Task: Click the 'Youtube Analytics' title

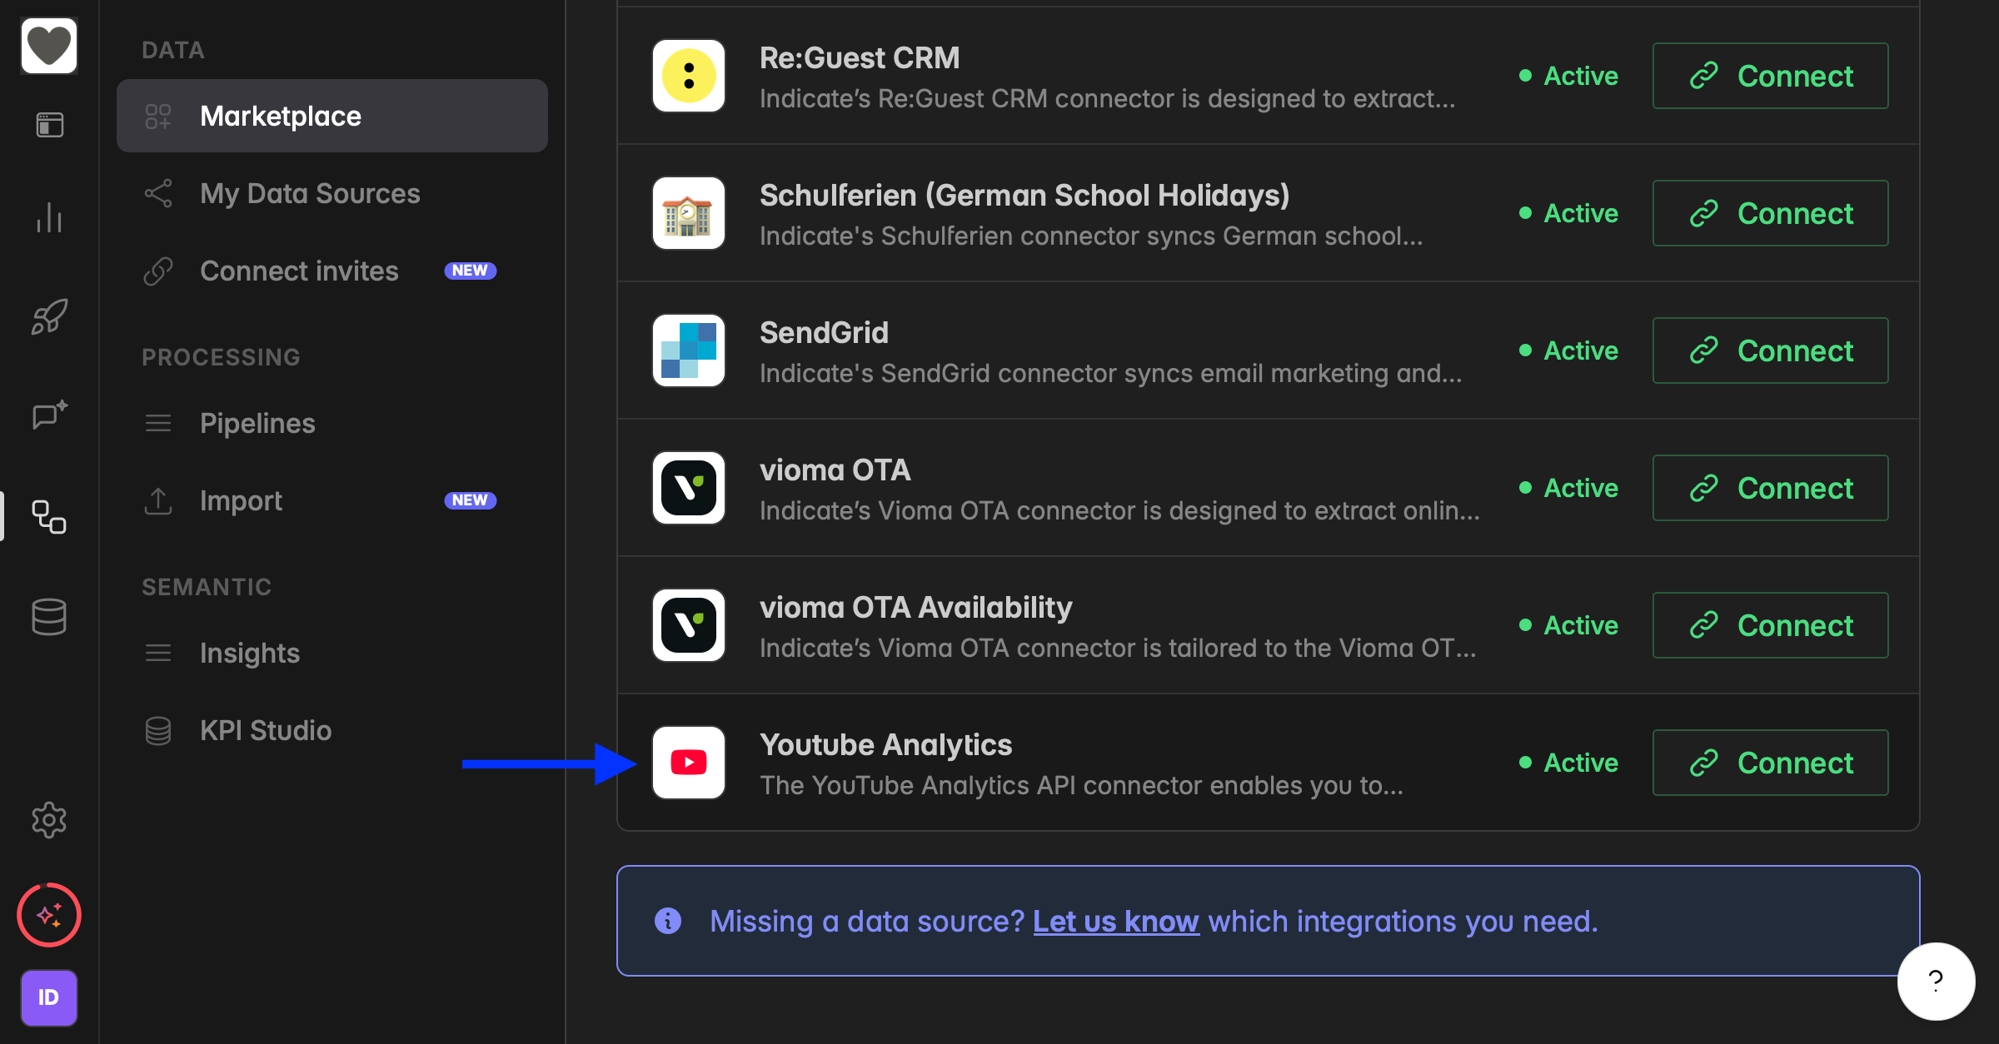Action: (x=886, y=745)
